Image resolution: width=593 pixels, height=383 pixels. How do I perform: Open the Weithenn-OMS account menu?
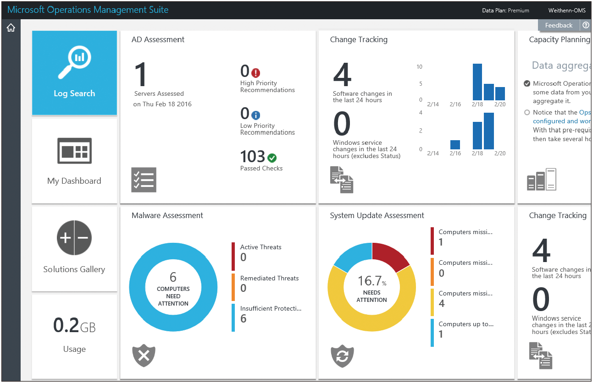(567, 11)
